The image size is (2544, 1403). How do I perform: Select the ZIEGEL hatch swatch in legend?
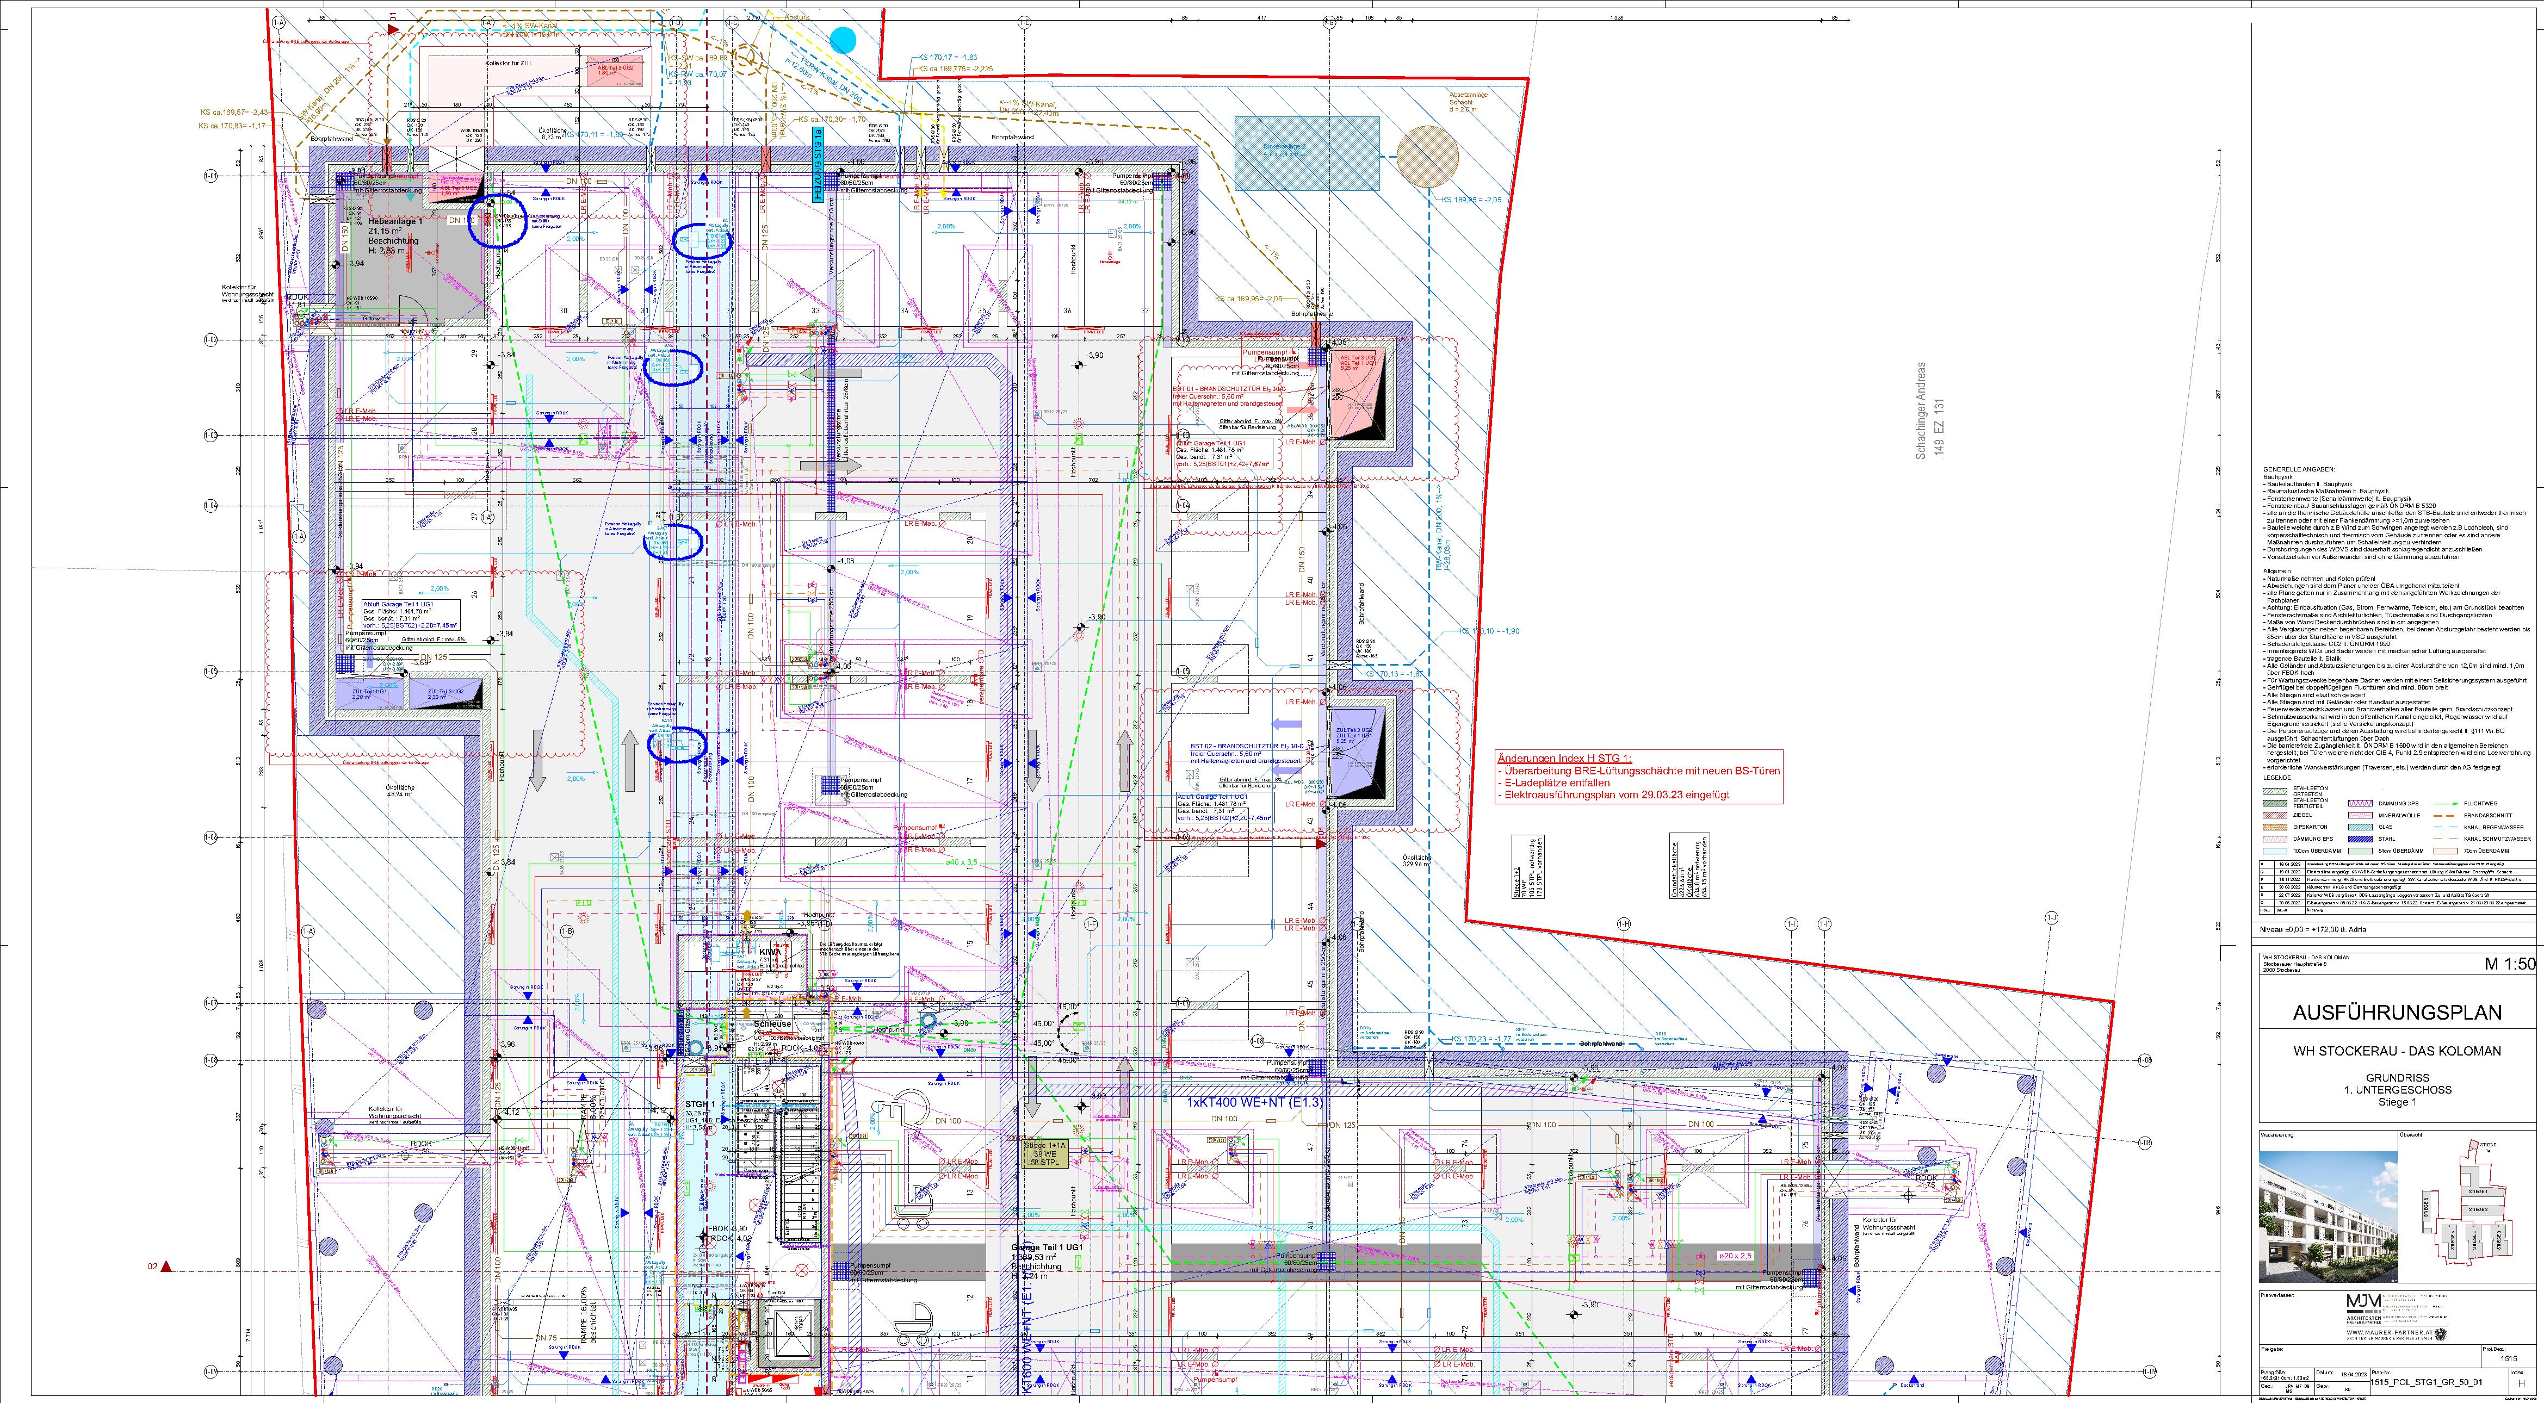(2276, 815)
